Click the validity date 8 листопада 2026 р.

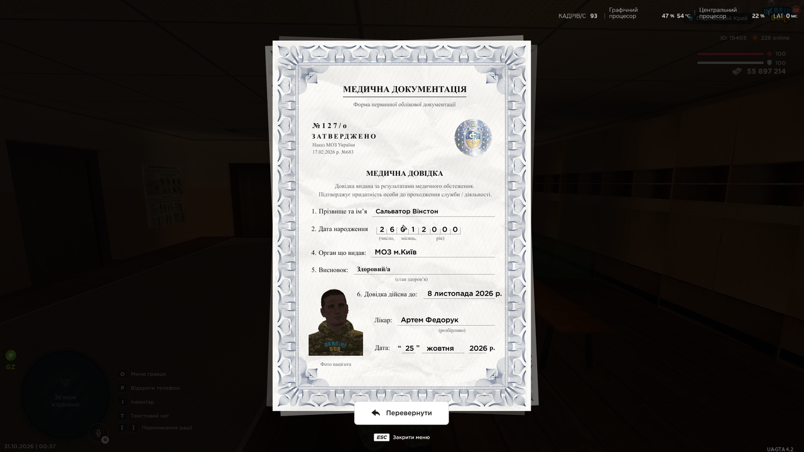click(464, 293)
